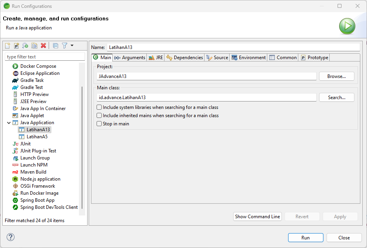Viewport: 367px width, 248px height.
Task: Select the Launch Group icon
Action: pos(15,158)
